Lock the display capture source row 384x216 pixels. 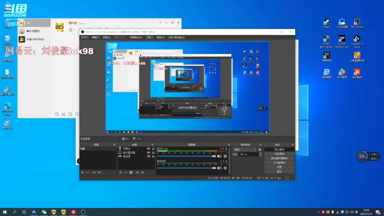coord(153,152)
